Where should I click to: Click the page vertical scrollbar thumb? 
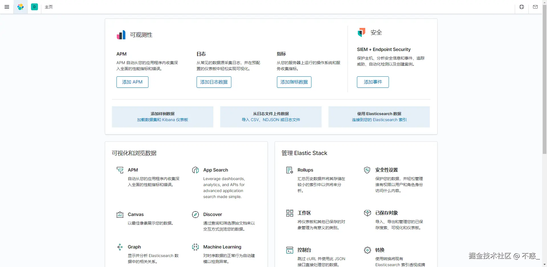[x=544, y=79]
